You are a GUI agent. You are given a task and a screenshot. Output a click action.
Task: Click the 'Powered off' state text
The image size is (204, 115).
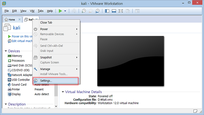(x=105, y=96)
